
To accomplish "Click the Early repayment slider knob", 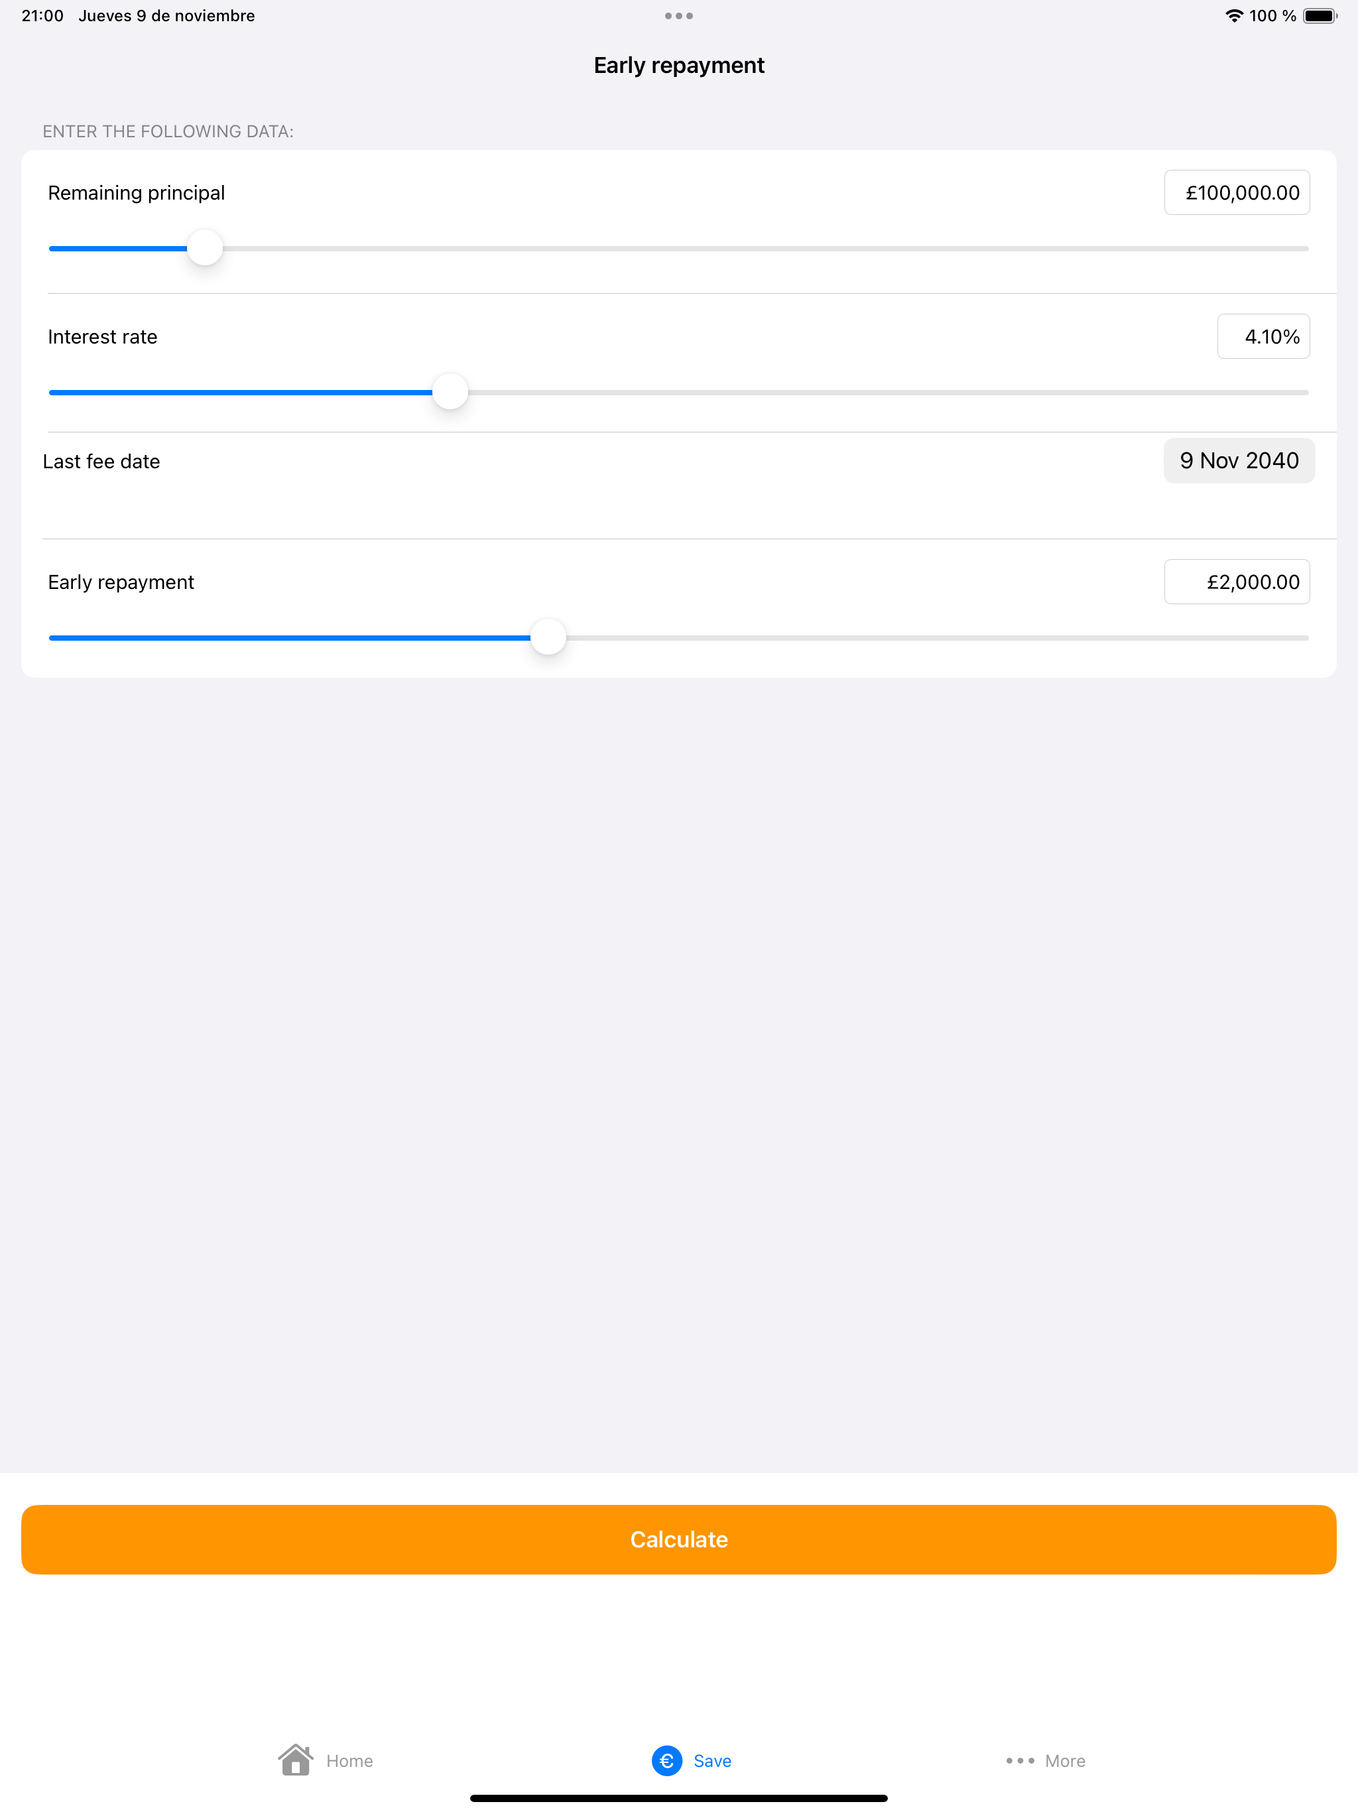I will [548, 637].
